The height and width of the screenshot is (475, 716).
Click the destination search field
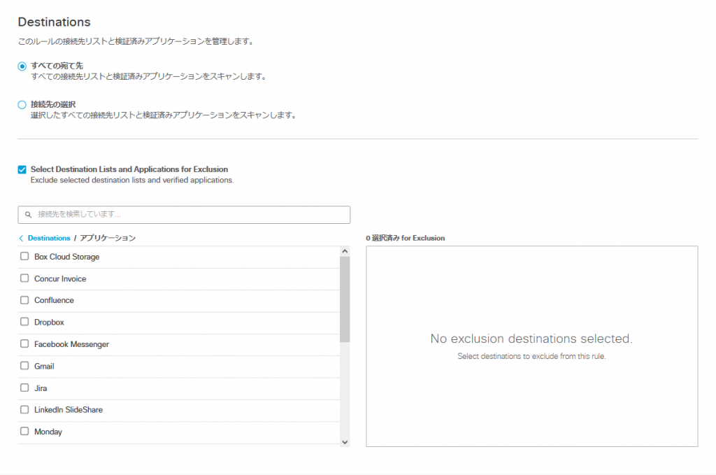coord(184,215)
